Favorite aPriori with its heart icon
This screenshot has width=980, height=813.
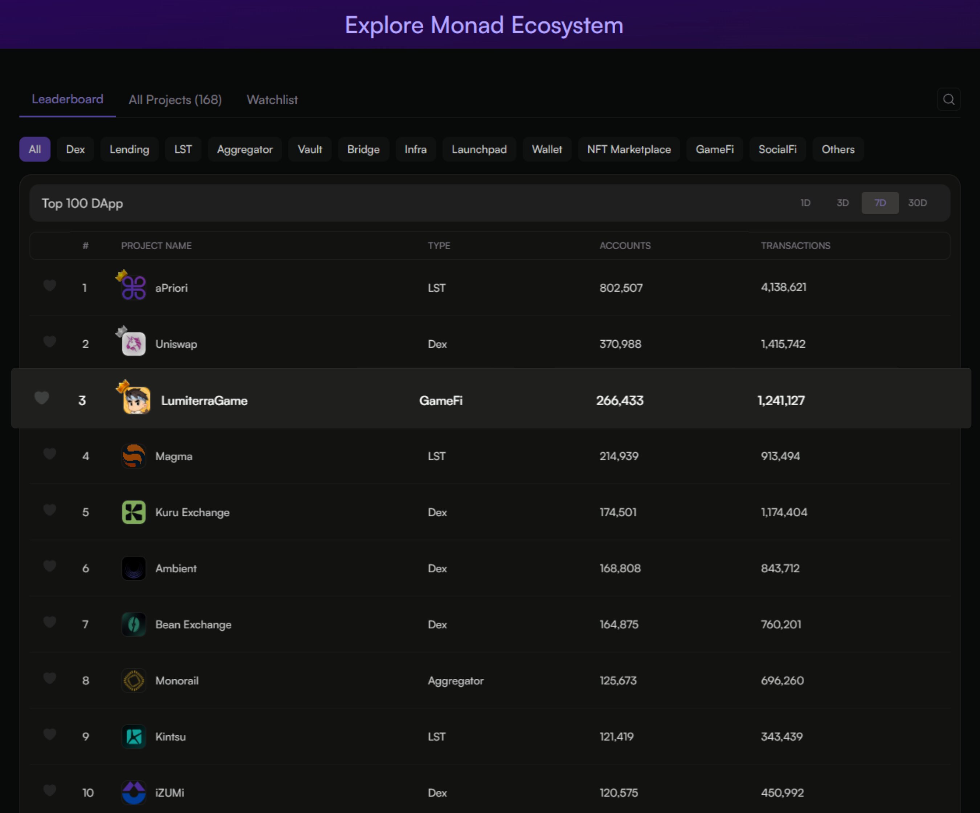coord(49,286)
